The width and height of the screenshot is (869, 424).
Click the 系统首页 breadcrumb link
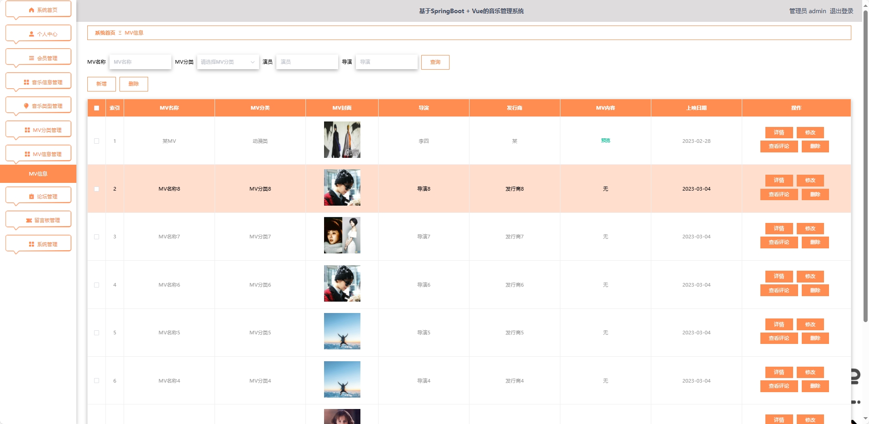[x=105, y=33]
